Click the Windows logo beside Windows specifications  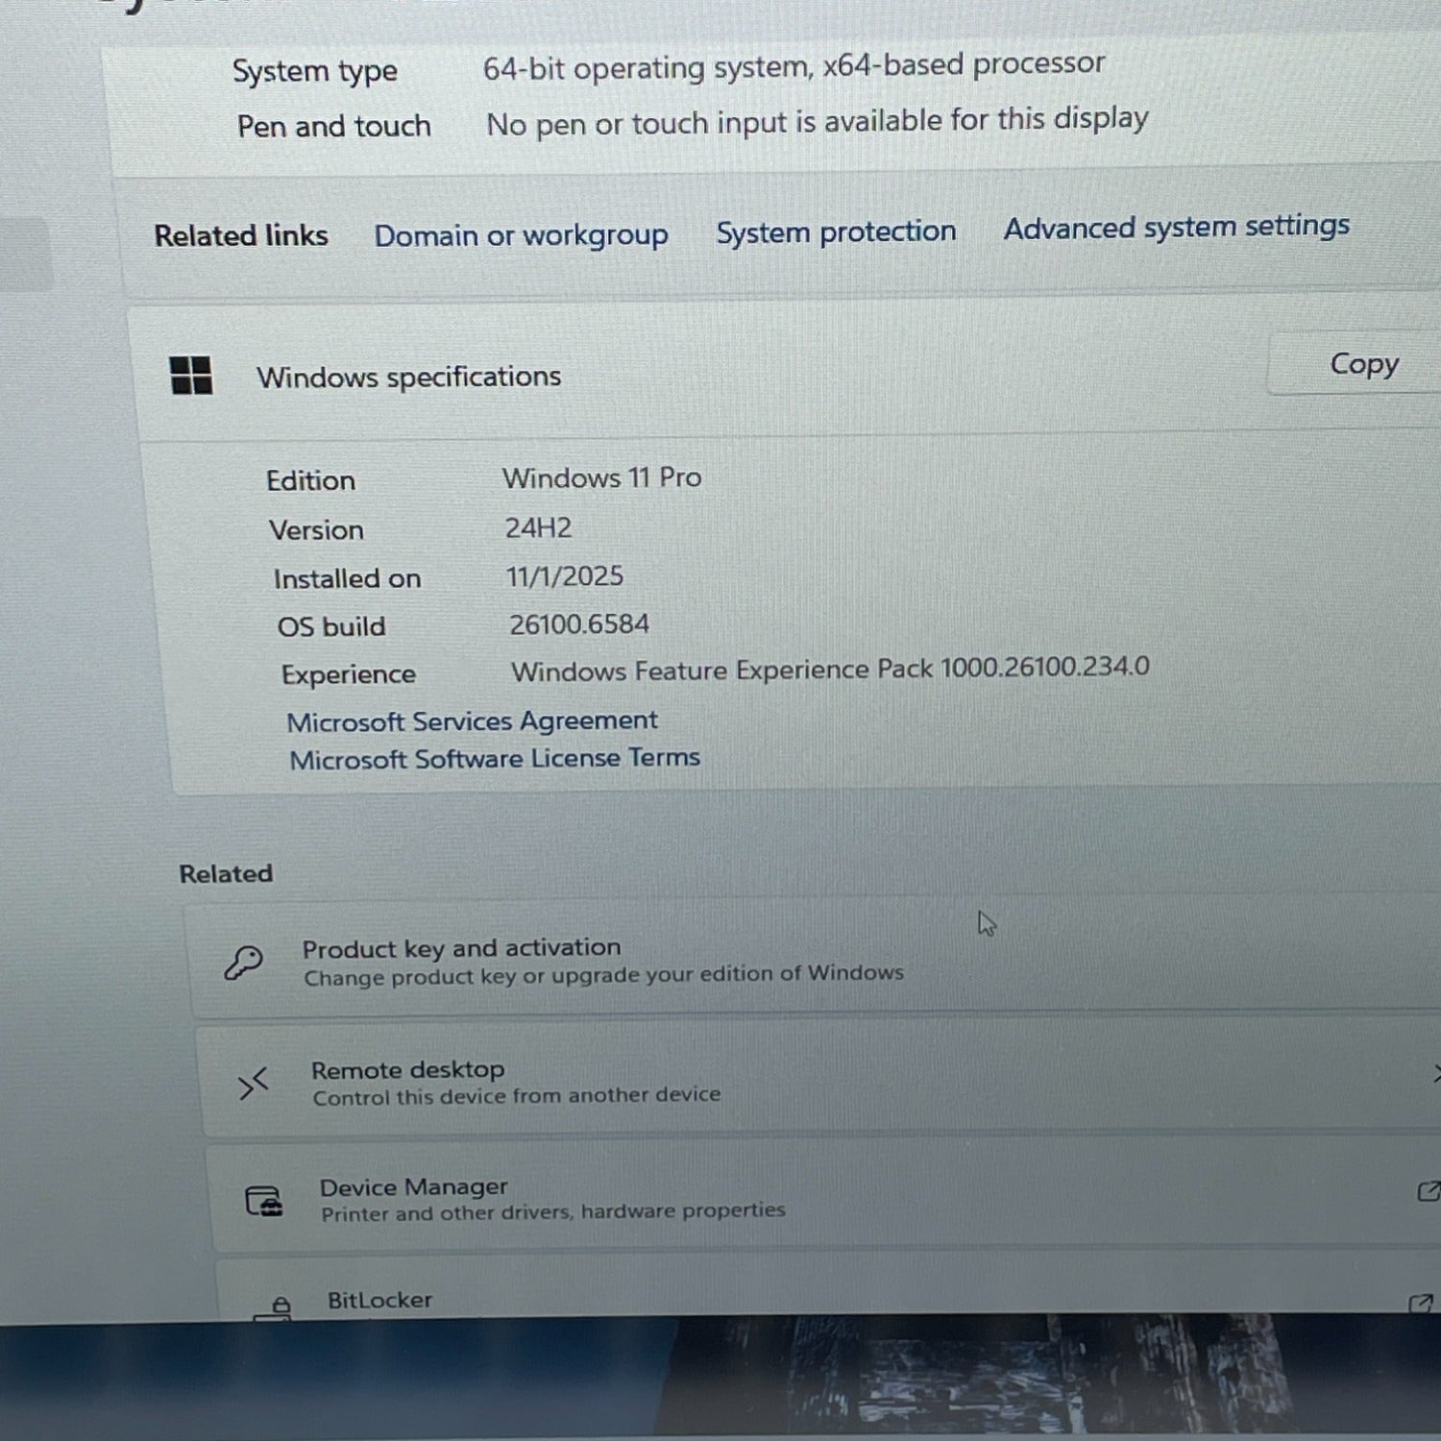(191, 375)
